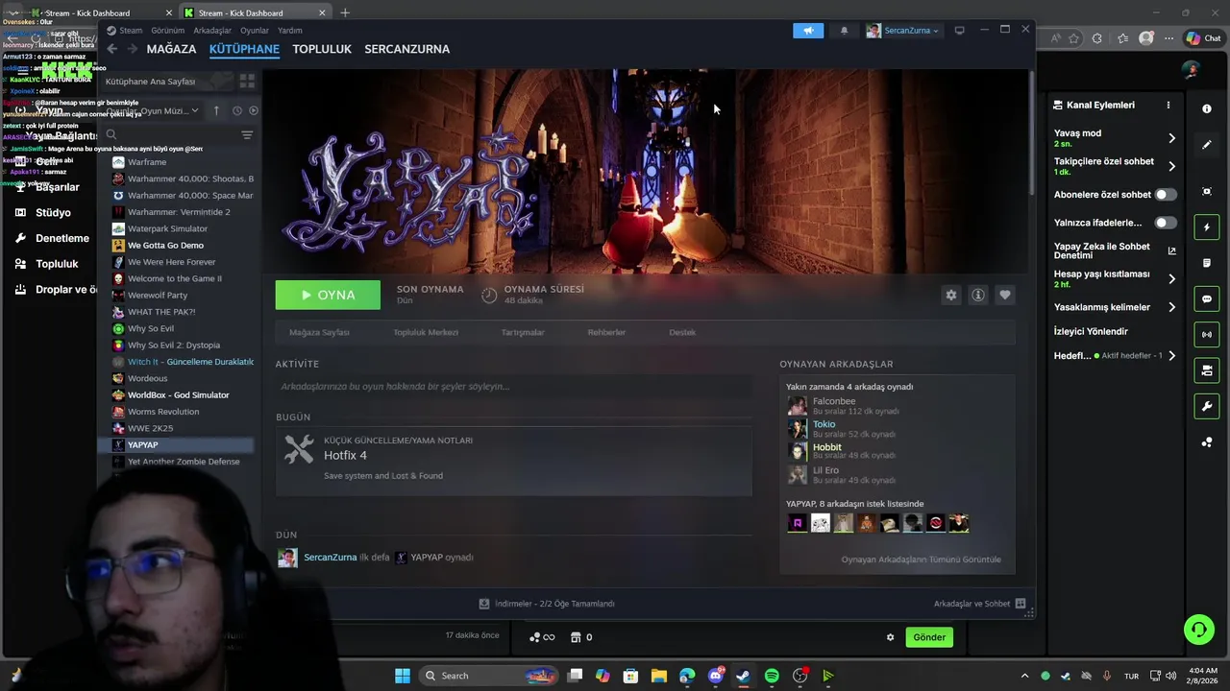Select WorldBox - God Simulator in library
Image resolution: width=1230 pixels, height=691 pixels.
(179, 395)
